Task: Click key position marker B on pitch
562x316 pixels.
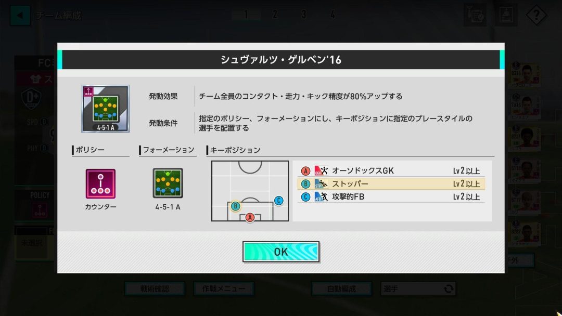Action: (236, 206)
